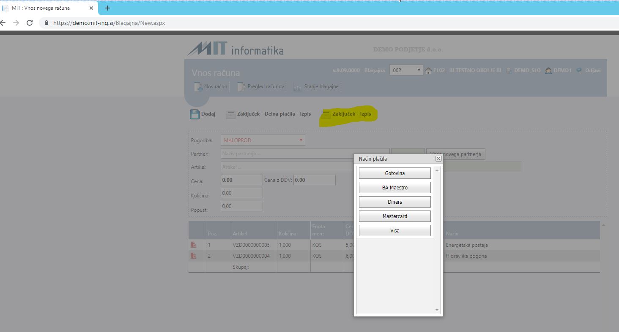This screenshot has width=619, height=332.
Task: Close the Način plačila dialog
Action: coord(438,159)
